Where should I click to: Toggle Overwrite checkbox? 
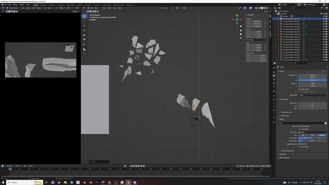coord(299,144)
